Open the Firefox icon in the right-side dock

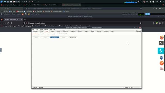[162, 37]
